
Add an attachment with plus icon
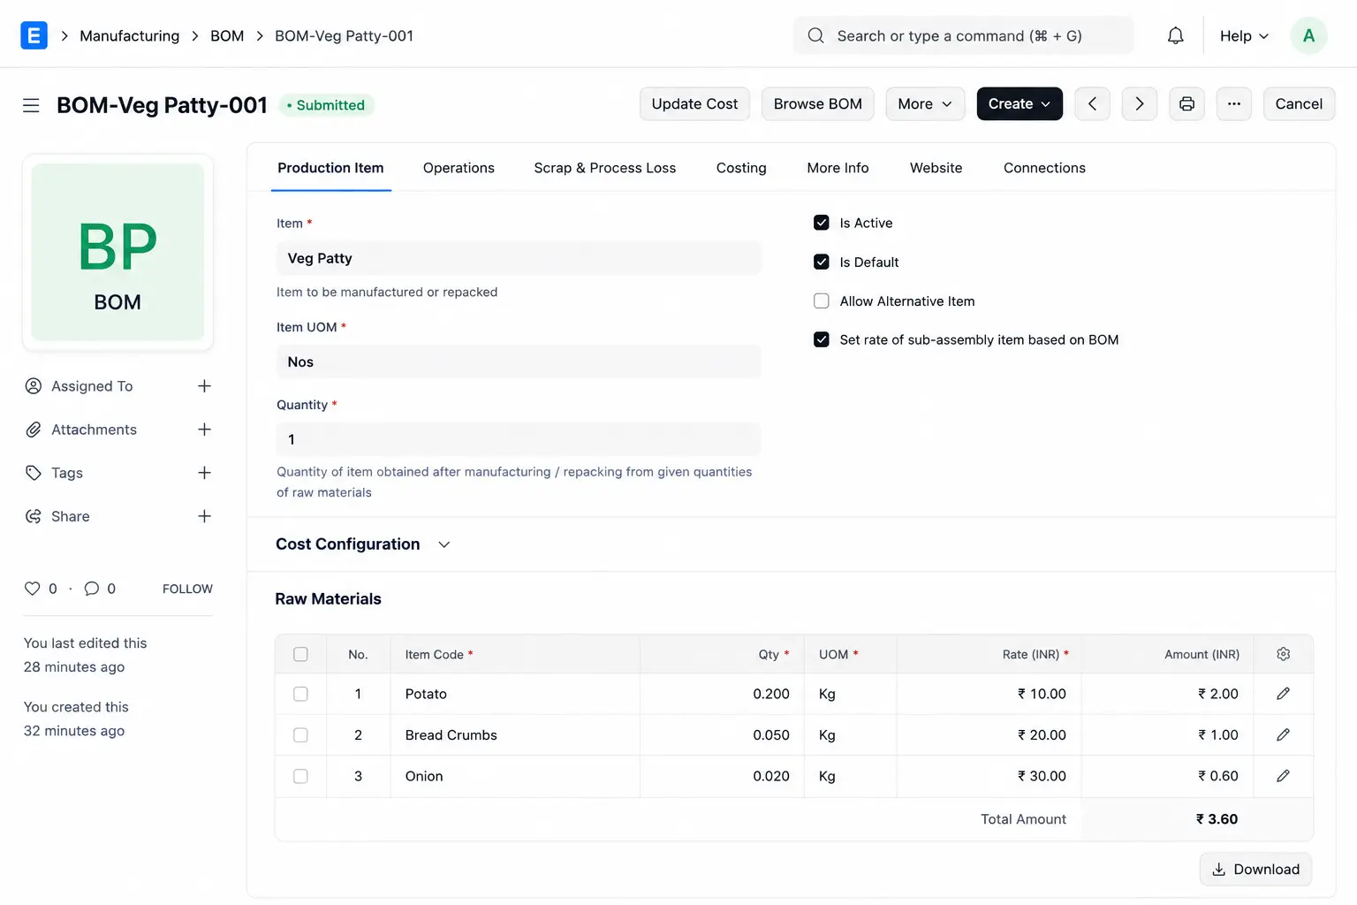[x=204, y=430]
